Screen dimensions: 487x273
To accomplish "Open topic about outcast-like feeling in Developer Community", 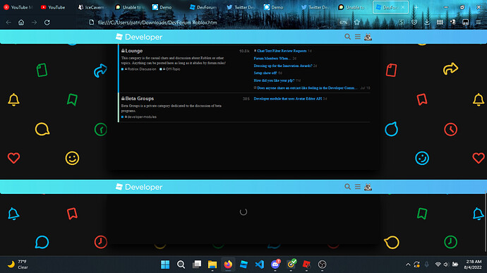I will pos(308,88).
